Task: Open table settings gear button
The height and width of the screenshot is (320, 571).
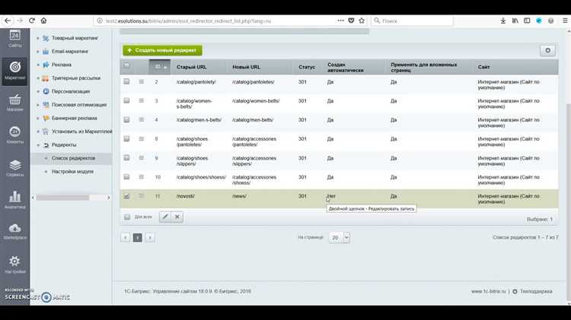Action: coord(547,50)
